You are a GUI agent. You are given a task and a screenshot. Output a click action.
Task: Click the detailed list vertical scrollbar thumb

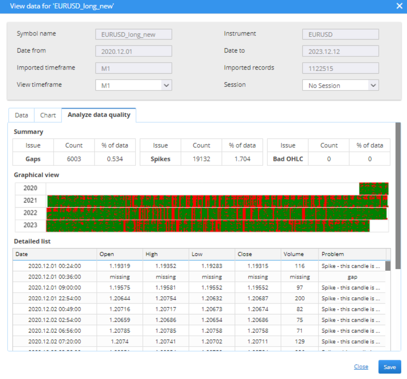[x=388, y=266]
